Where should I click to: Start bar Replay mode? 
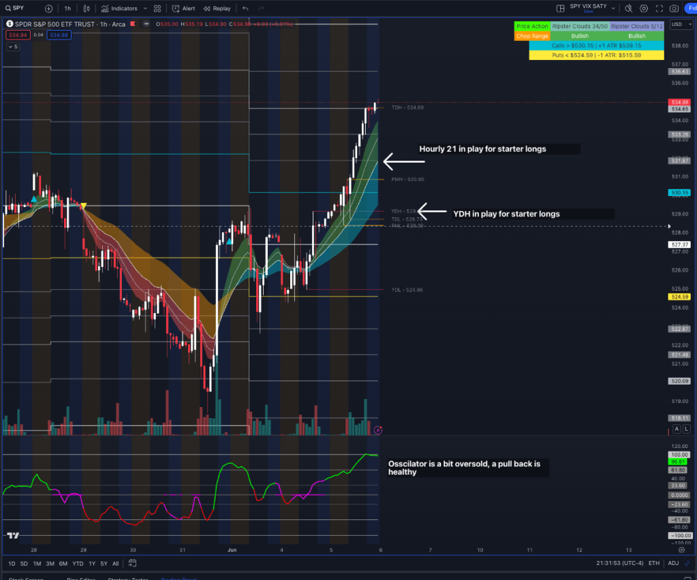click(x=217, y=9)
